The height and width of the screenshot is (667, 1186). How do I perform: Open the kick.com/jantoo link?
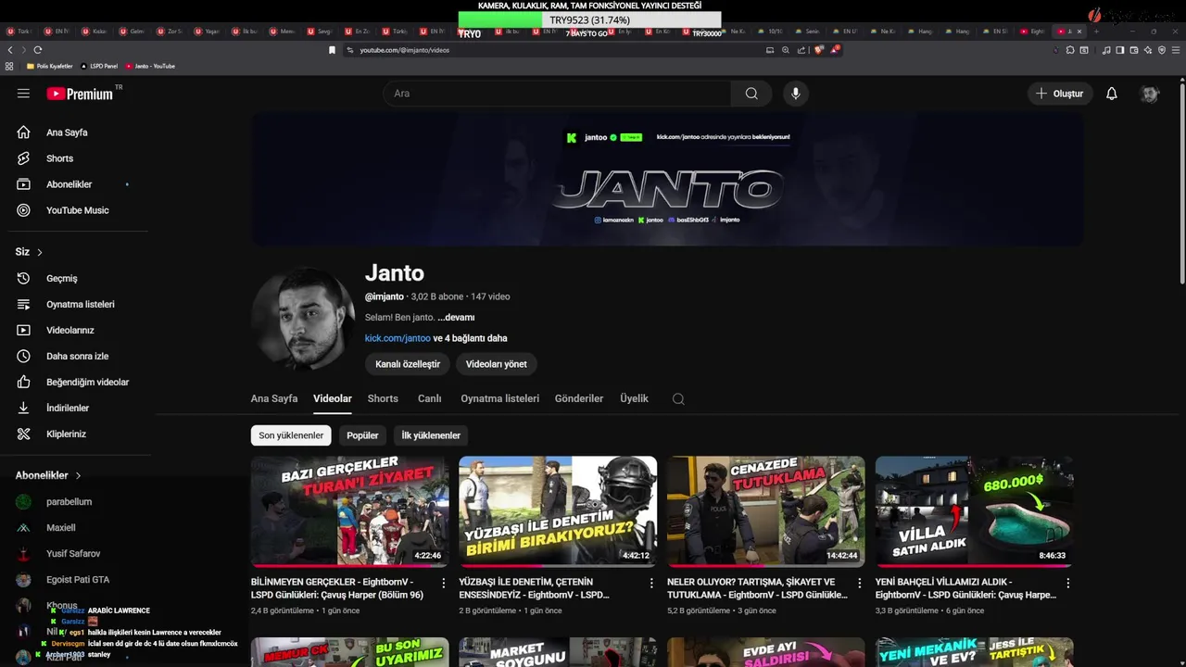(x=397, y=338)
